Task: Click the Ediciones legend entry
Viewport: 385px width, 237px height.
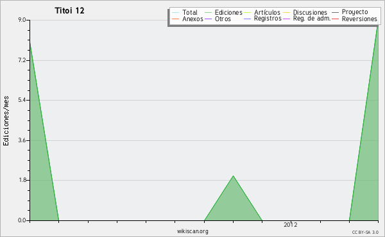Action: (223, 12)
